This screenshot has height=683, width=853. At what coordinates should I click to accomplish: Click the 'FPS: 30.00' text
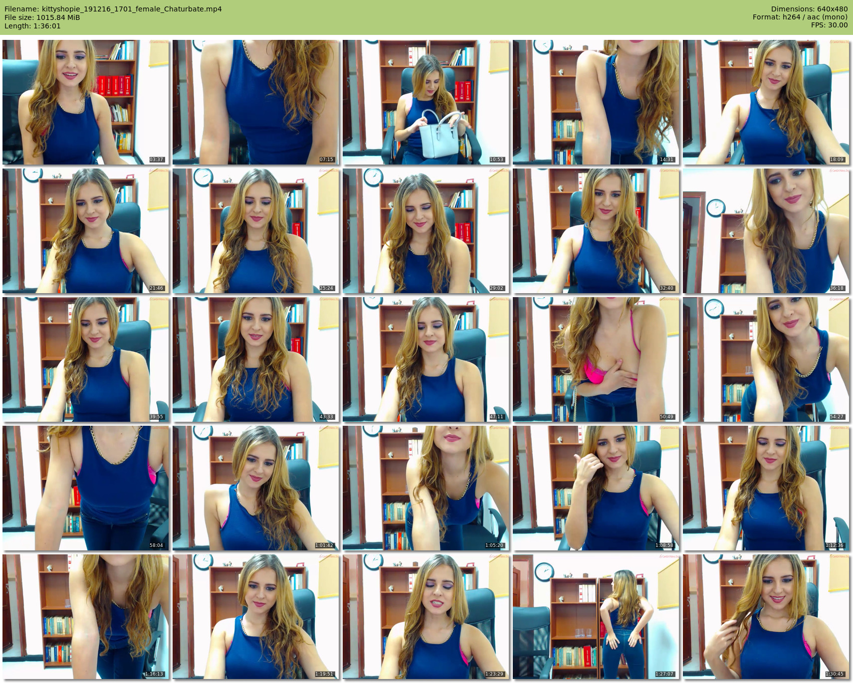click(830, 25)
